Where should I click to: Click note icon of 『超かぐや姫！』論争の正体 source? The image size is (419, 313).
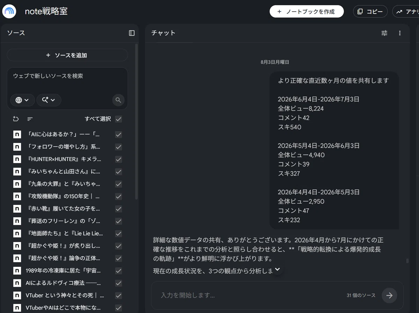[x=17, y=258]
